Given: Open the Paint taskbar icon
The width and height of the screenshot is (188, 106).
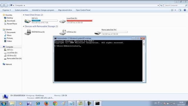Looking at the screenshot, I should pyautogui.click(x=63, y=103).
